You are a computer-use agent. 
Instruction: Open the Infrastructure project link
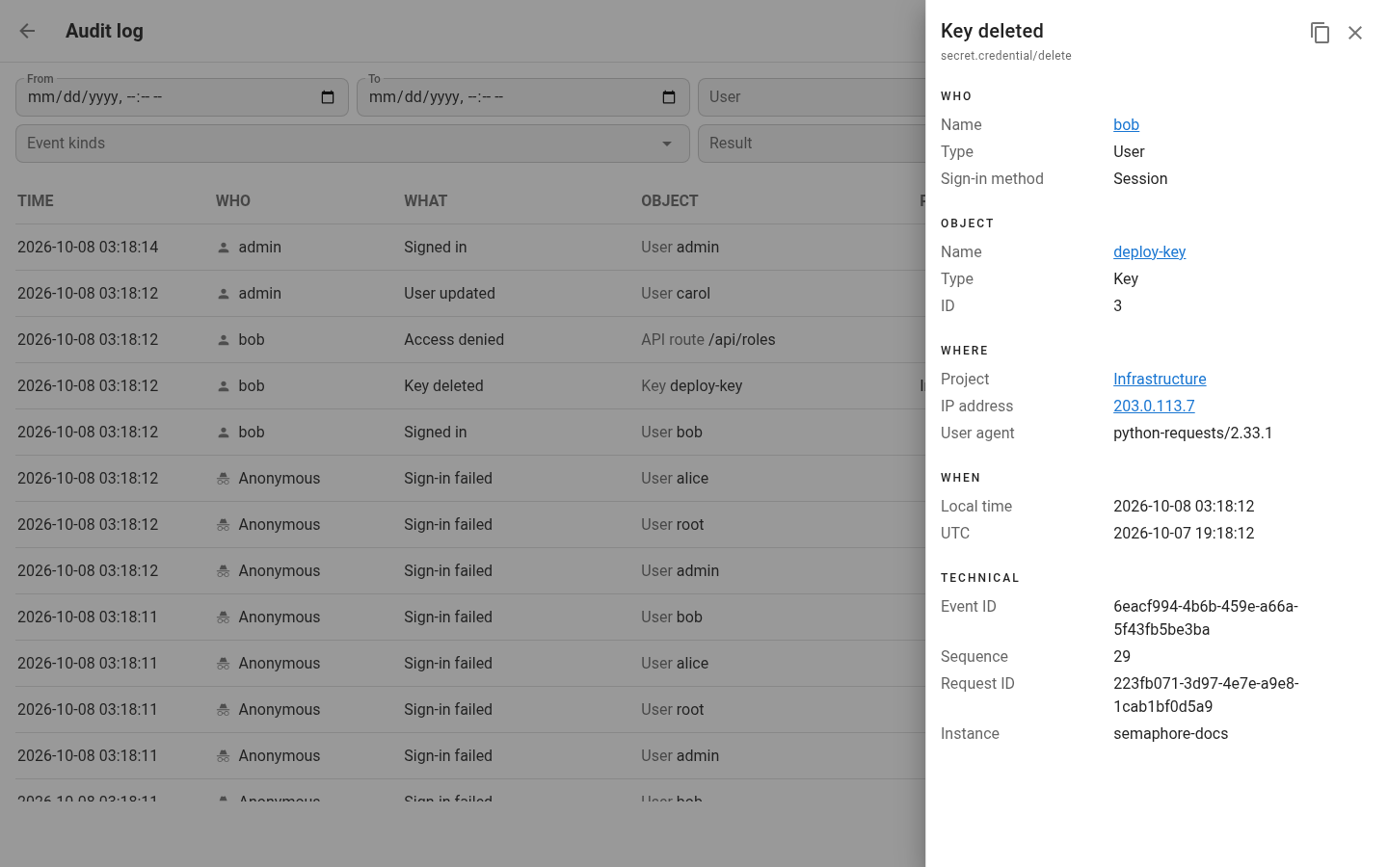point(1160,379)
